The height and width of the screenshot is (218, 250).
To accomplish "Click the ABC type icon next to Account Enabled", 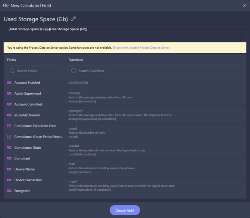I will [9, 83].
